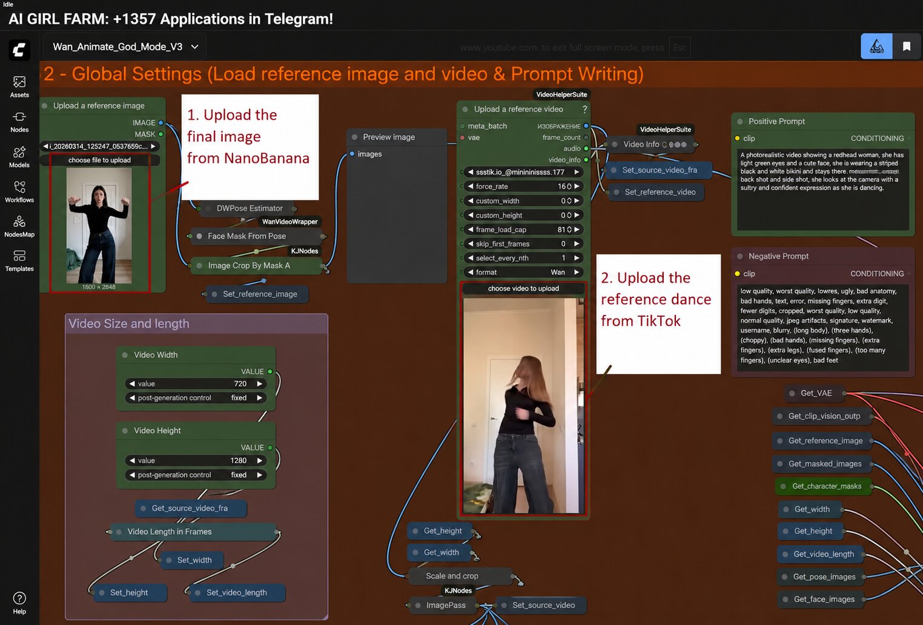Image resolution: width=923 pixels, height=625 pixels.
Task: Click the reference image thumbnail
Action: click(x=99, y=225)
